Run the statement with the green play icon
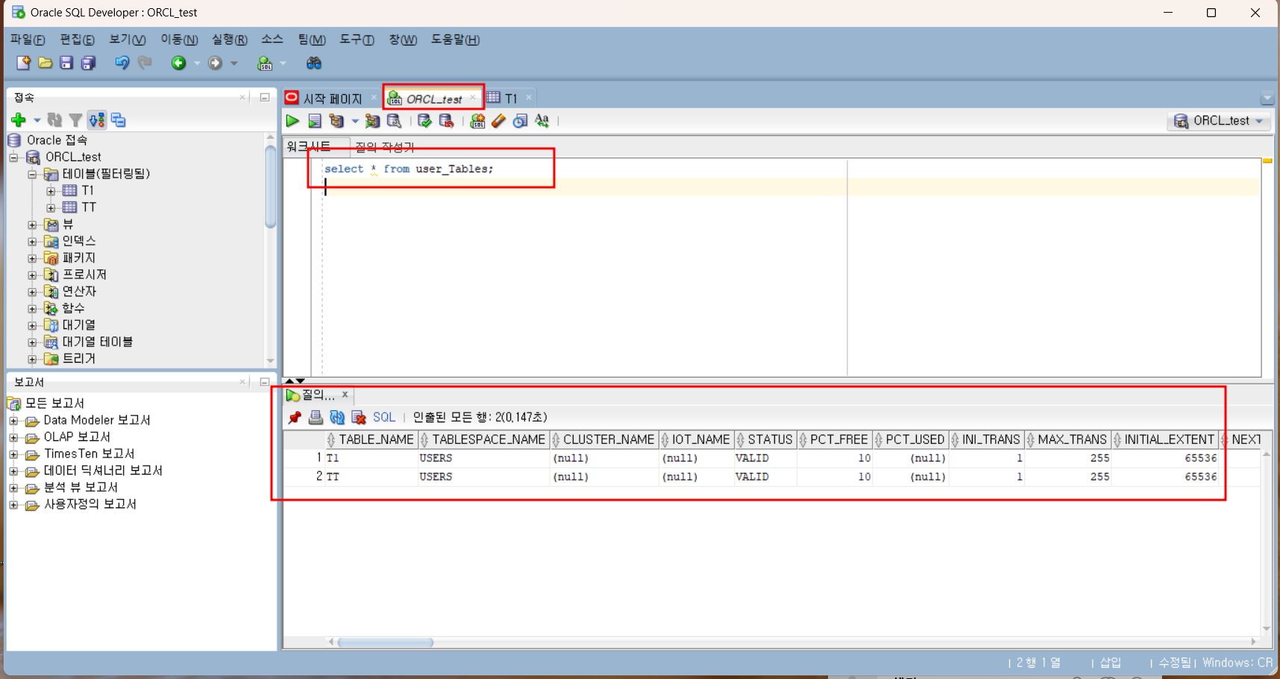This screenshot has height=679, width=1280. pos(292,121)
